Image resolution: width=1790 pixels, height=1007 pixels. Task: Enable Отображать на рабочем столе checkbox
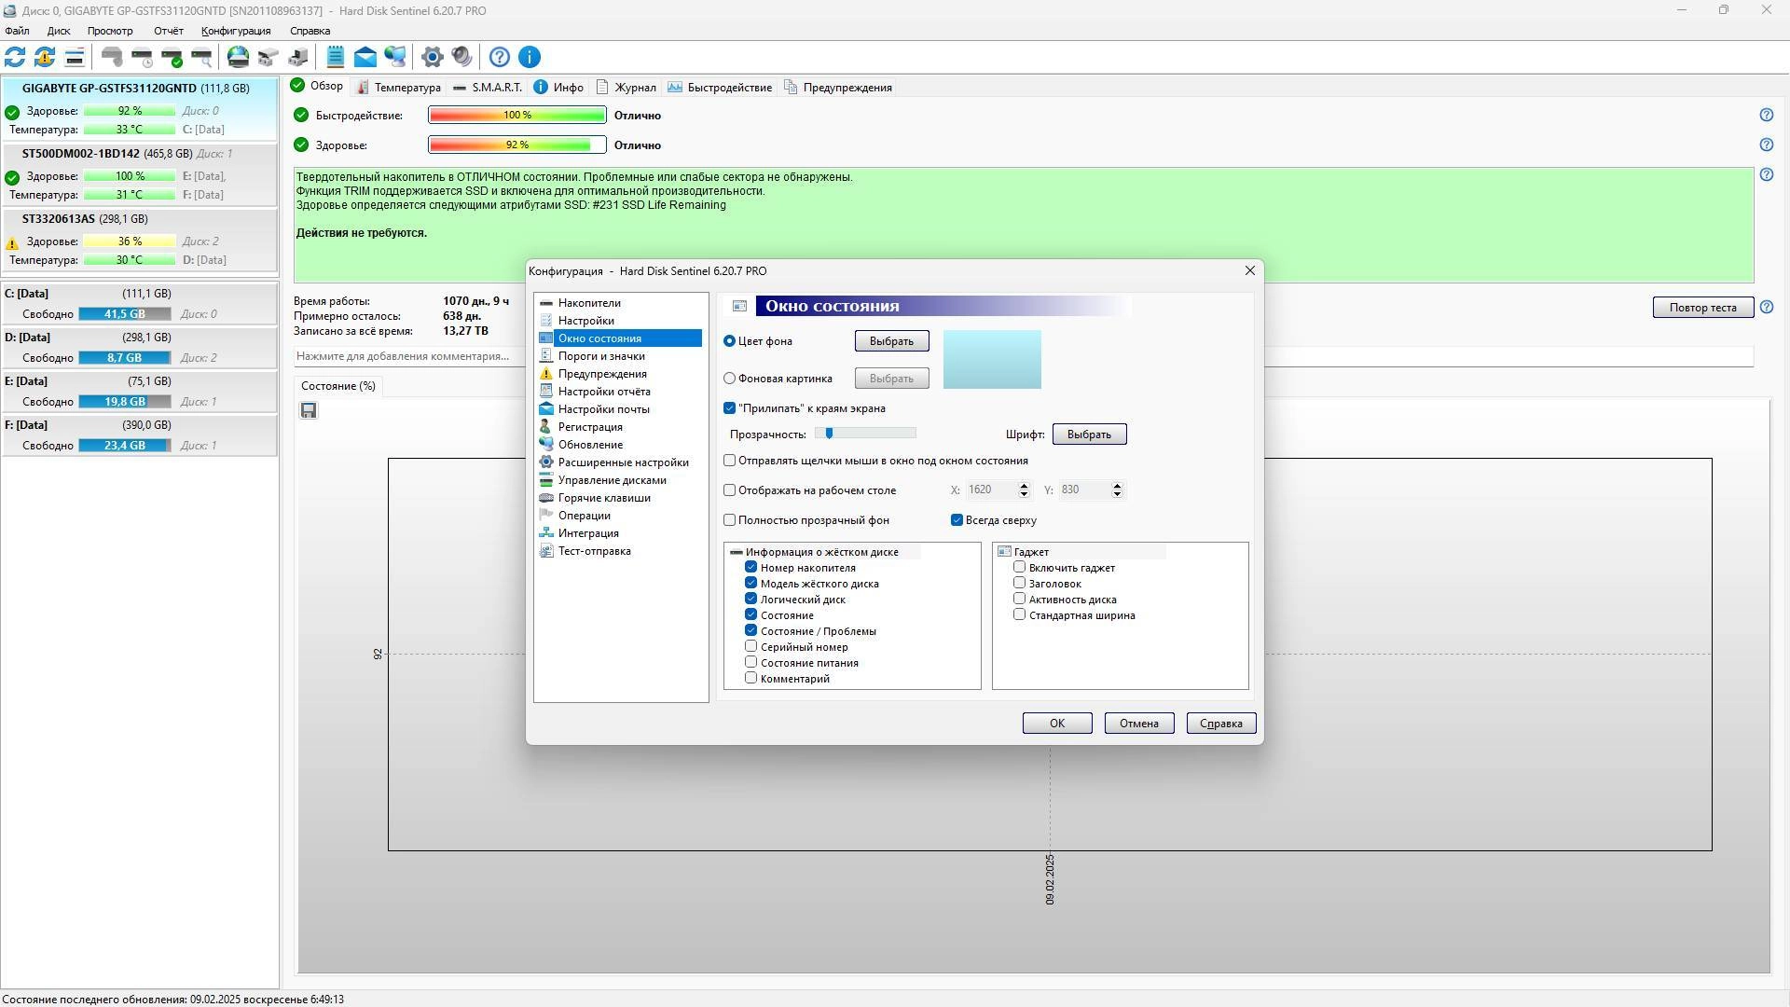point(730,490)
